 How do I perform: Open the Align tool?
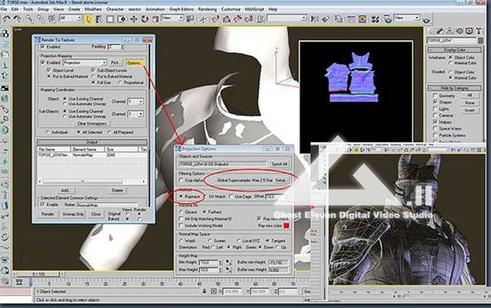326,20
